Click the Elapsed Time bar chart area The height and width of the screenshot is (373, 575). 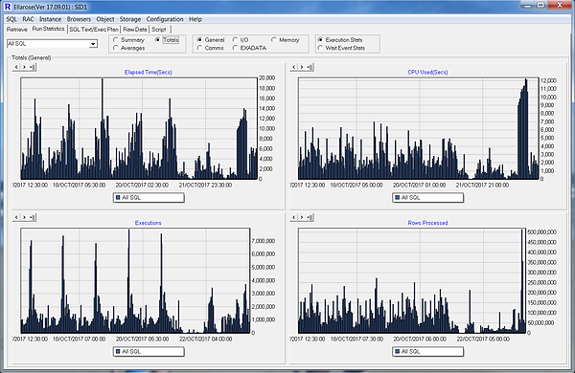point(139,128)
